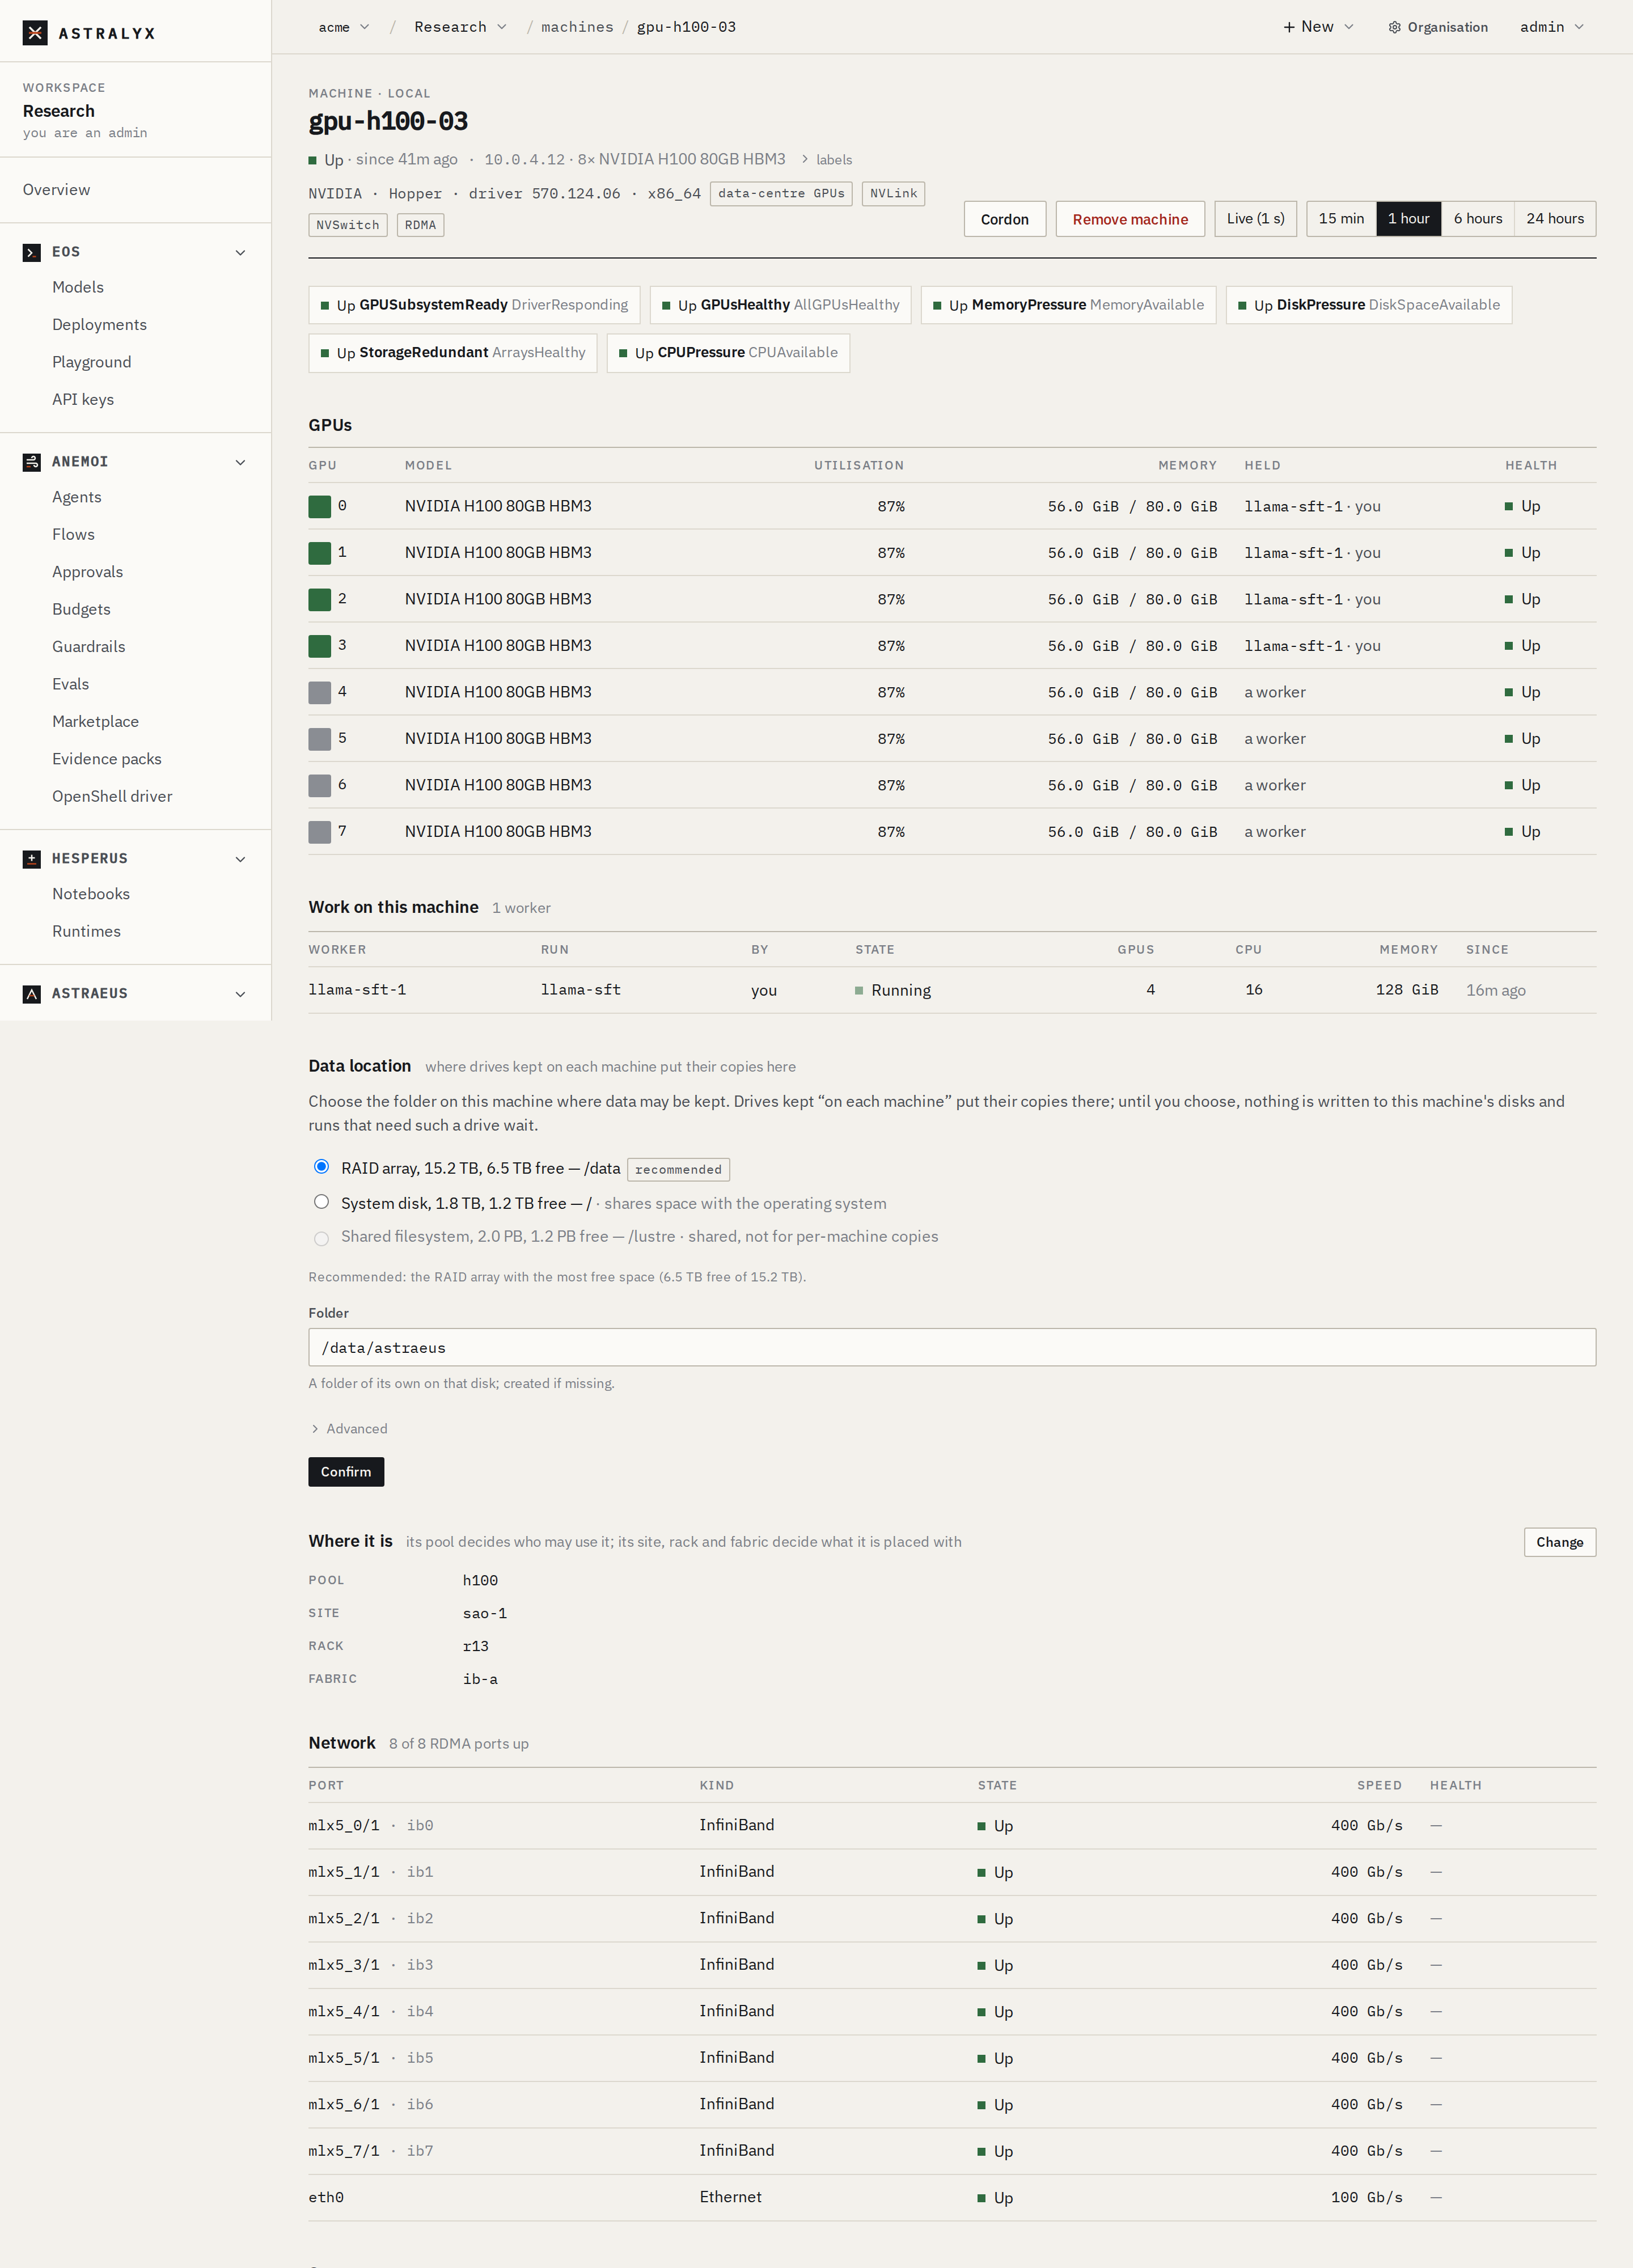Collapse the Hesperus sidebar section
Viewport: 1633px width, 2268px height.
(x=240, y=859)
